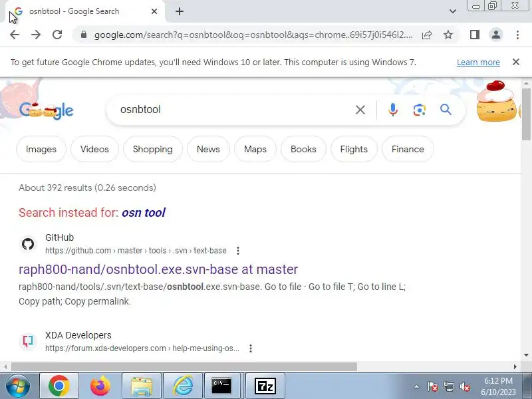Open raph800-nand/osnbtool.exe.svn-base result
This screenshot has width=532, height=399.
[158, 269]
